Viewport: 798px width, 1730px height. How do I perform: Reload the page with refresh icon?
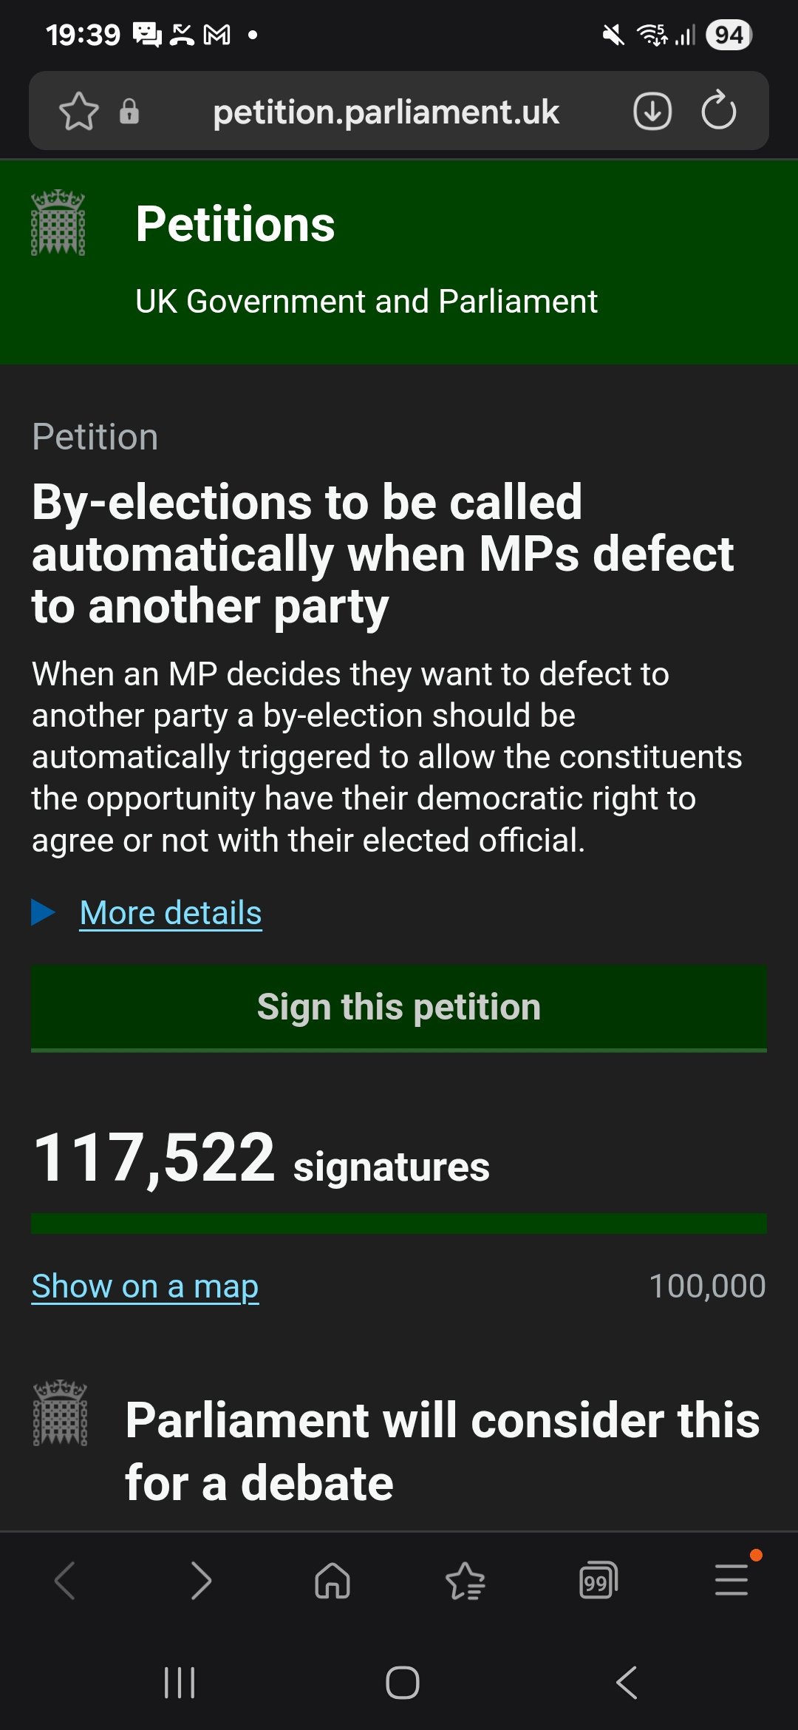click(x=718, y=111)
